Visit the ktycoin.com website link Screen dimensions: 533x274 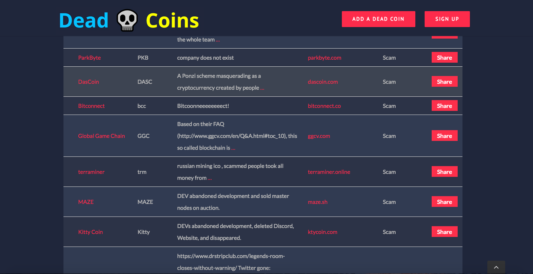(323, 232)
